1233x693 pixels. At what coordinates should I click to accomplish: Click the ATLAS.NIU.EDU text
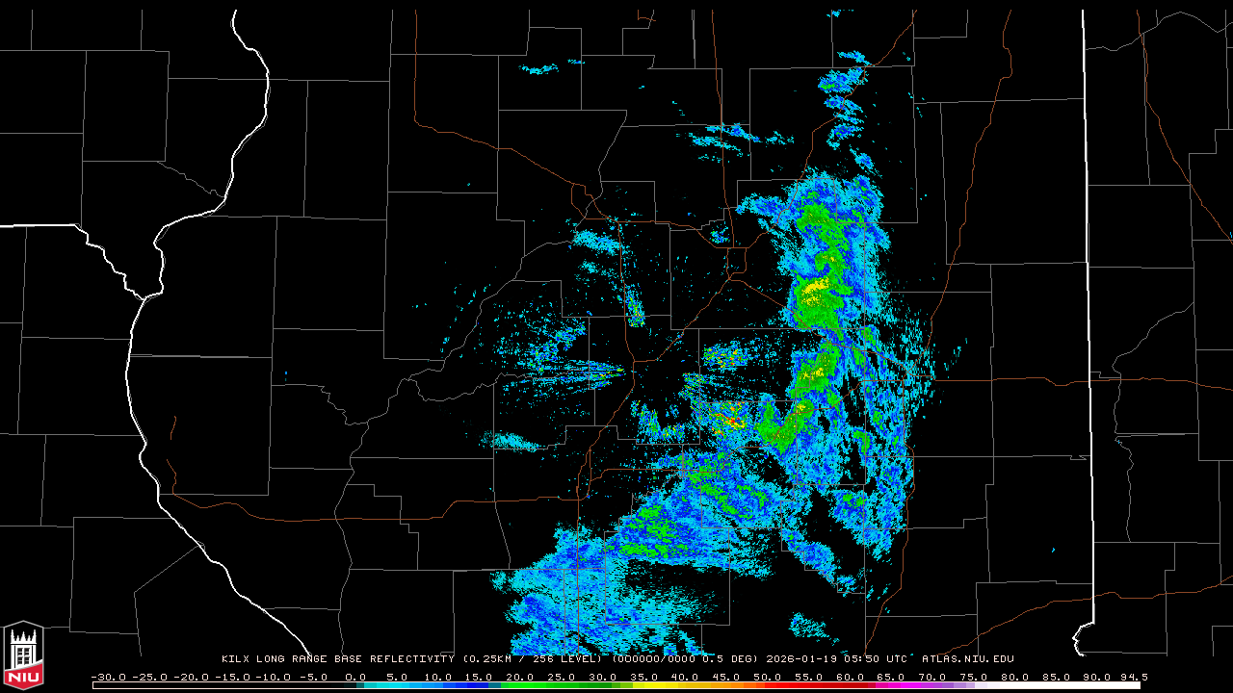click(x=967, y=659)
